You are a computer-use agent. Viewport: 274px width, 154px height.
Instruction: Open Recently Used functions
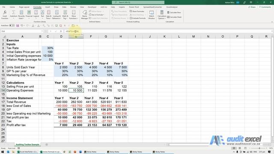click(21, 15)
